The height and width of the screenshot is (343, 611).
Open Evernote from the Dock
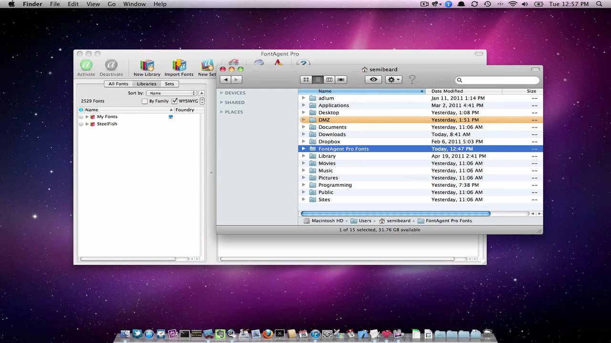(x=220, y=334)
